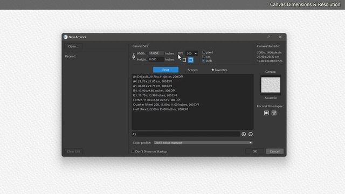Add preset with the plus icon
The width and height of the screenshot is (345, 194).
(x=244, y=134)
